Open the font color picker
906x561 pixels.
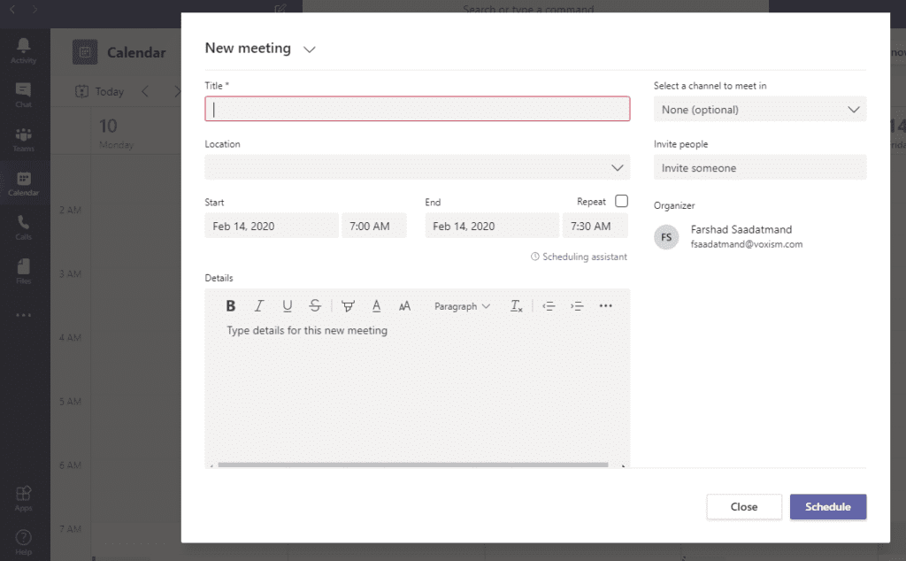pyautogui.click(x=376, y=305)
